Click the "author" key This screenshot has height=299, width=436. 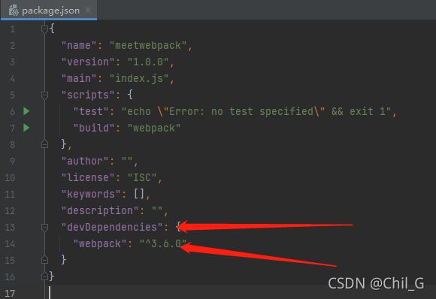click(x=85, y=162)
